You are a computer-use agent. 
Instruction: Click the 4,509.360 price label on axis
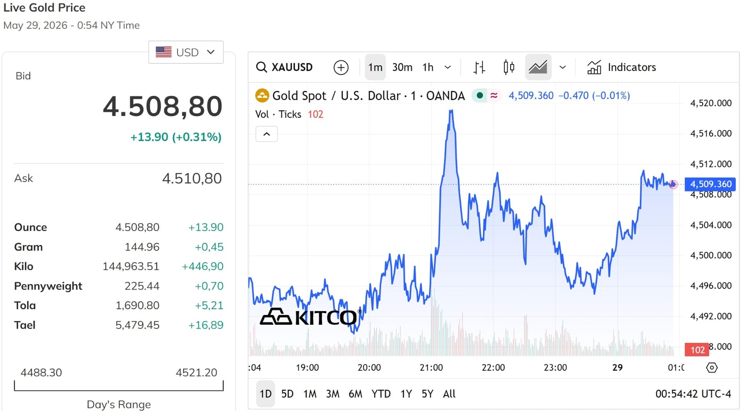710,184
